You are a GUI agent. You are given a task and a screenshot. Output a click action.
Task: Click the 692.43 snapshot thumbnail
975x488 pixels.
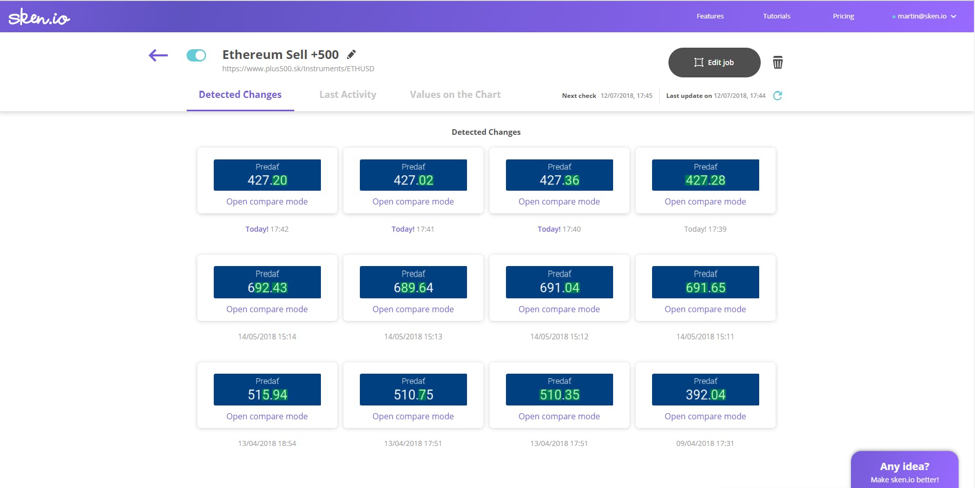point(267,282)
